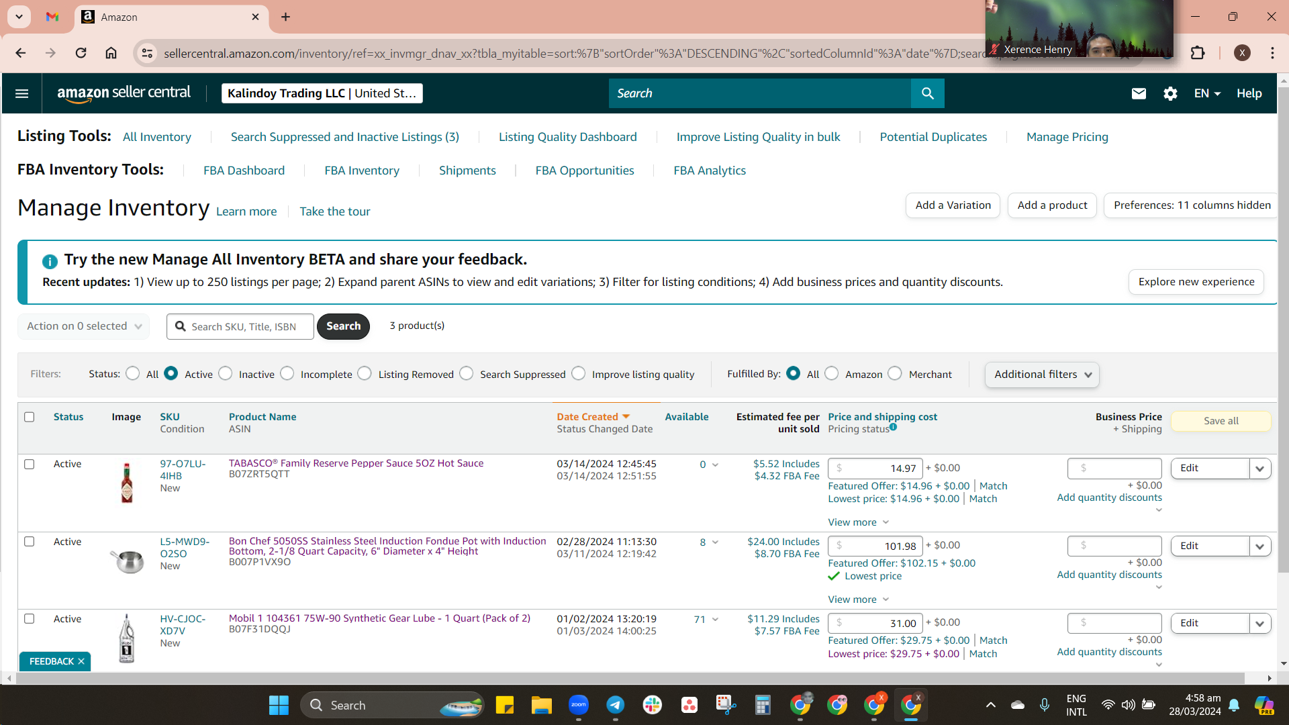This screenshot has height=725, width=1289.
Task: Show hidden tray icons chevron
Action: point(991,705)
